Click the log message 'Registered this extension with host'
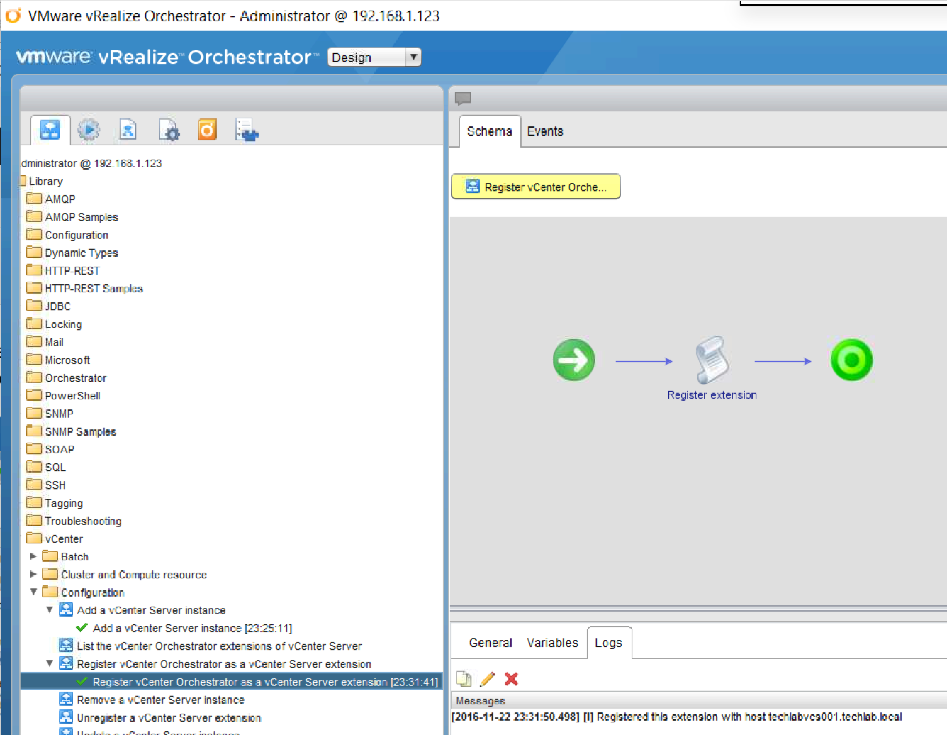 pos(677,717)
